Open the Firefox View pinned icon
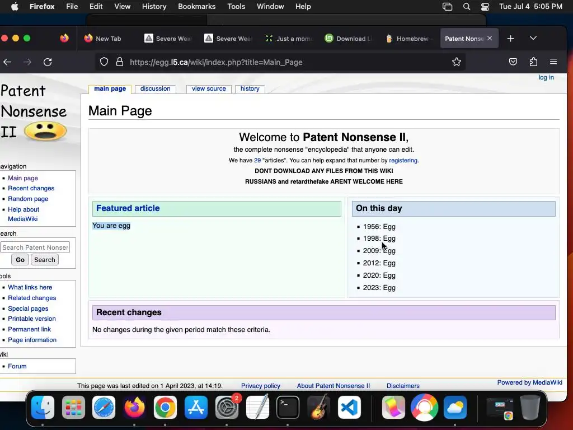This screenshot has width=573, height=430. [64, 38]
